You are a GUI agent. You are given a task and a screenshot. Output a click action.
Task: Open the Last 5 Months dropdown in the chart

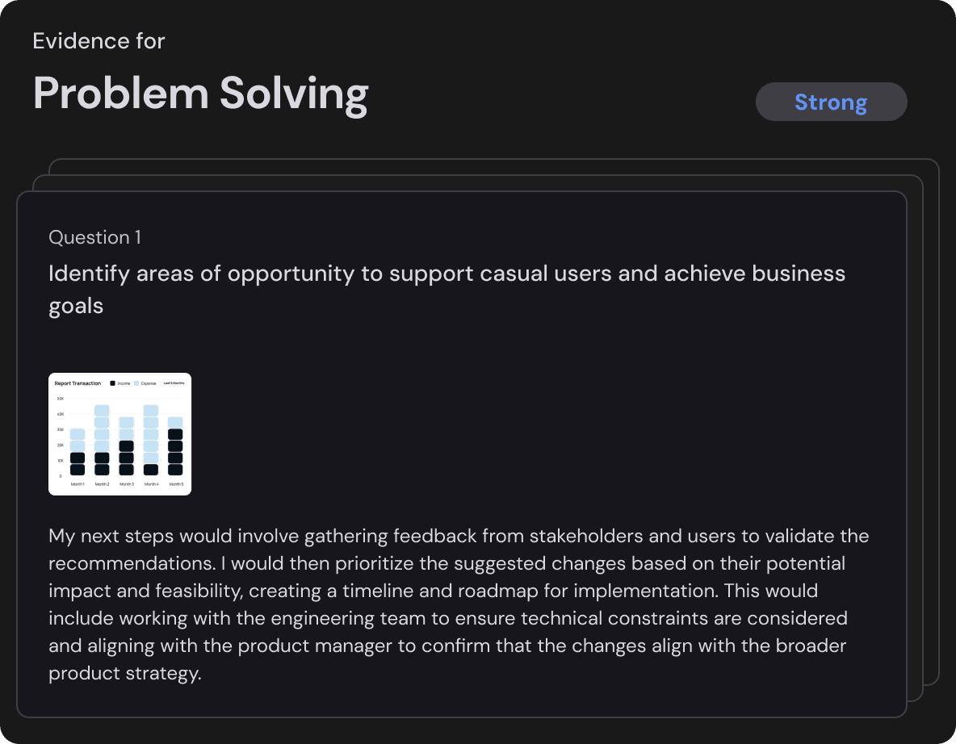[x=174, y=383]
